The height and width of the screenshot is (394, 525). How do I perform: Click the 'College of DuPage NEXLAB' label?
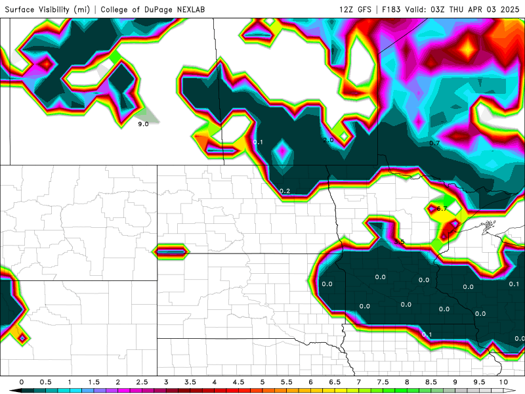(153, 9)
